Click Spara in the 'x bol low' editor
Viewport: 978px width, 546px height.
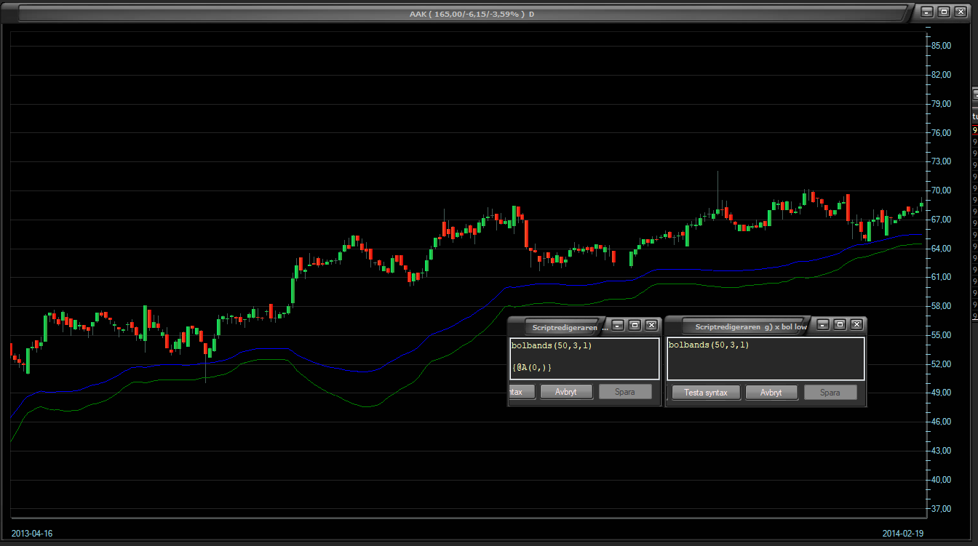click(x=830, y=393)
